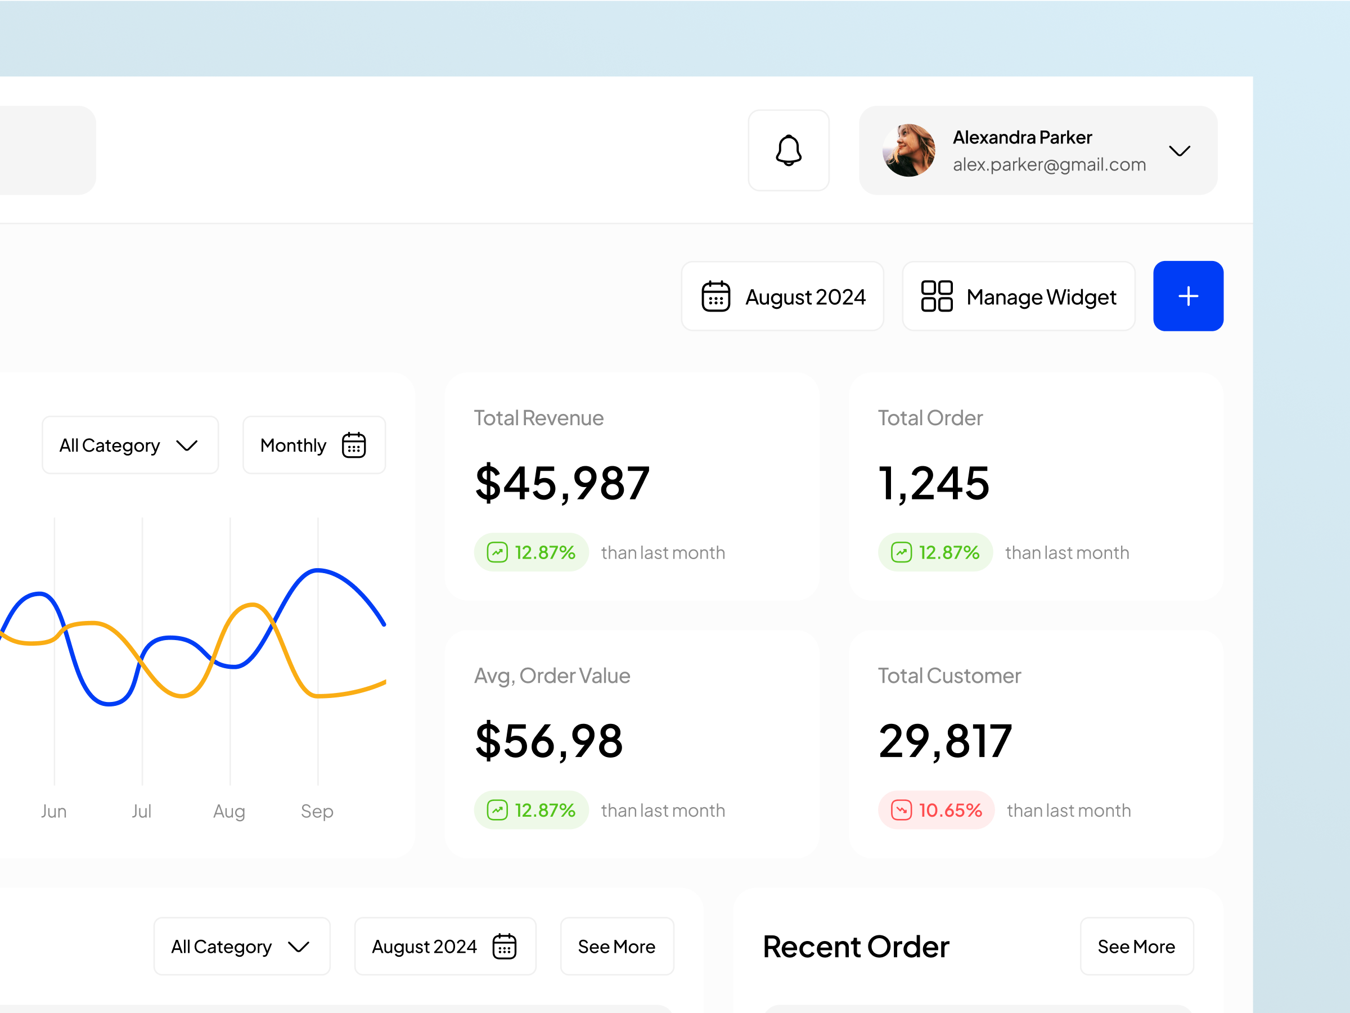This screenshot has width=1350, height=1013.
Task: Click the Recent Order section heading
Action: click(x=856, y=946)
